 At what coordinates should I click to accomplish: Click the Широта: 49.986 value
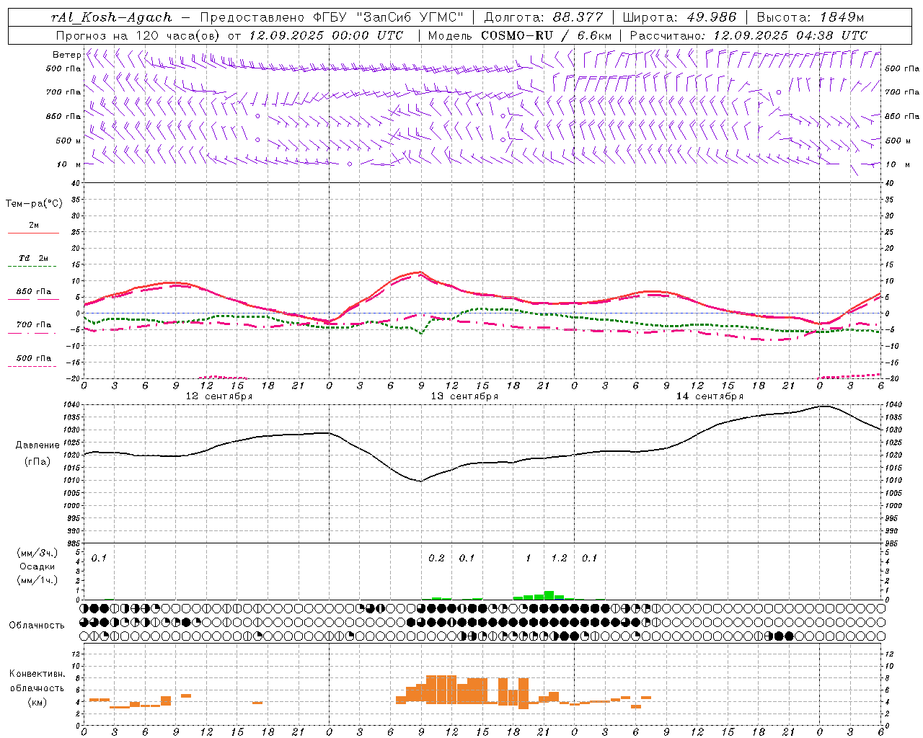click(679, 17)
